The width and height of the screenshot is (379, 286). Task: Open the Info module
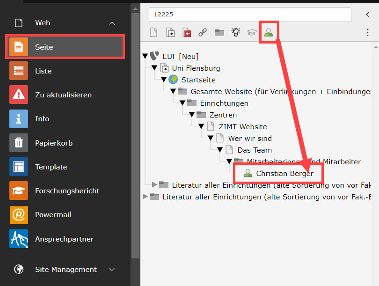point(42,119)
